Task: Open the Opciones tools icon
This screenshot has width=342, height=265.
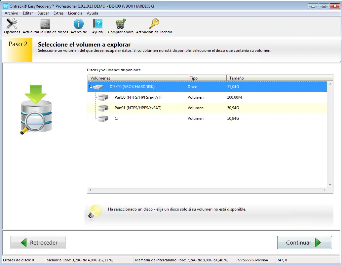Action: pyautogui.click(x=12, y=24)
